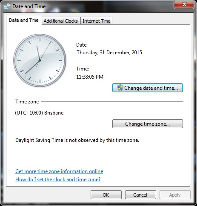Switch to the Additional Clocks tab
Screen dimensions: 197x206
click(x=61, y=21)
